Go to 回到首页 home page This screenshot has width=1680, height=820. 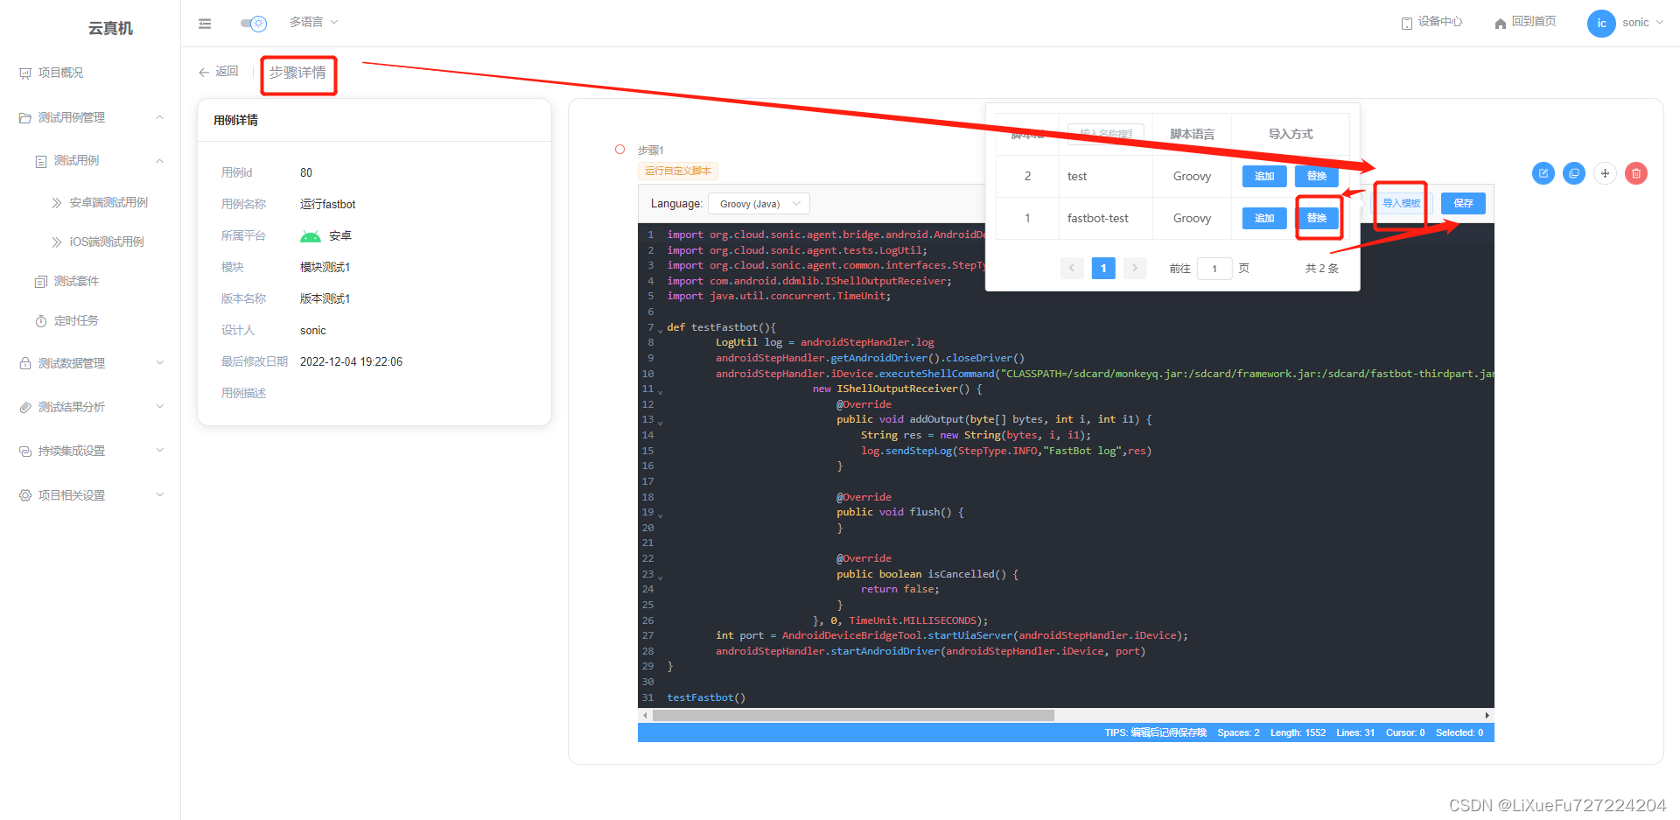click(1525, 22)
